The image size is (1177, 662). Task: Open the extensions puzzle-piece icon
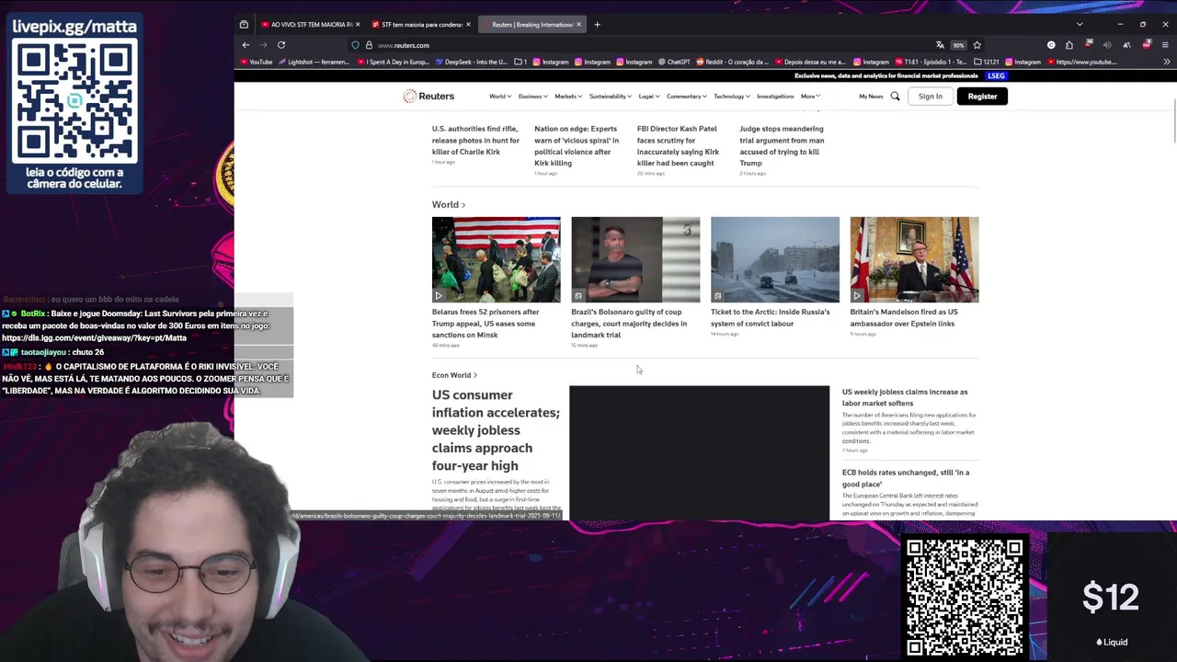coord(1069,45)
